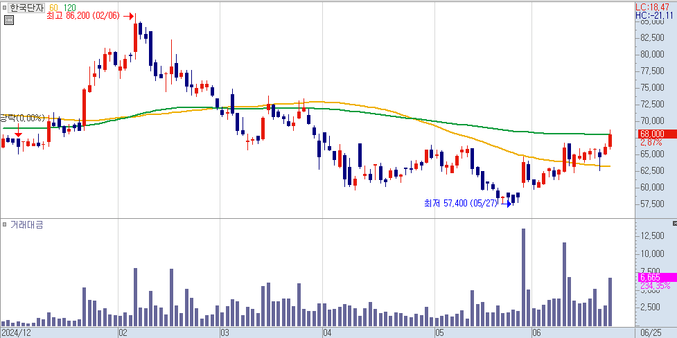677x338 pixels.
Task: Click the 최저 57,400 low price annotation
Action: [461, 204]
